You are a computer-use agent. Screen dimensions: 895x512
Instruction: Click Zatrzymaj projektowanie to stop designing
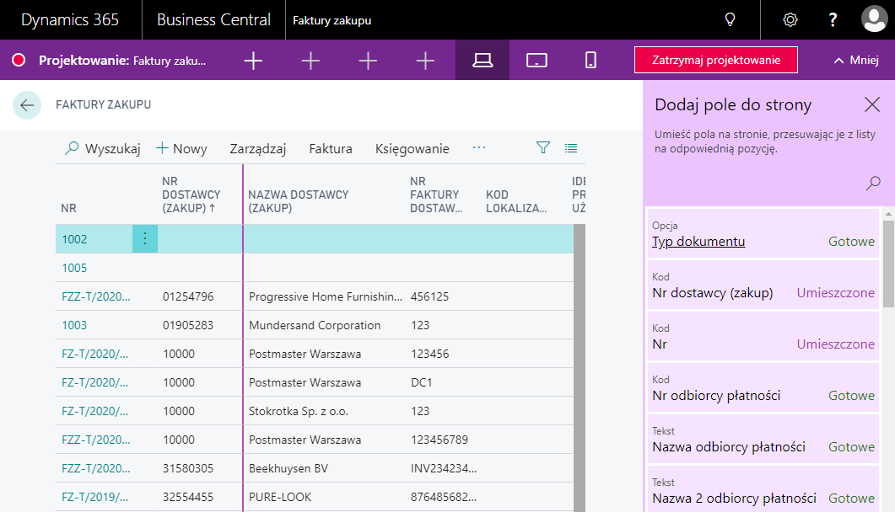tap(716, 60)
